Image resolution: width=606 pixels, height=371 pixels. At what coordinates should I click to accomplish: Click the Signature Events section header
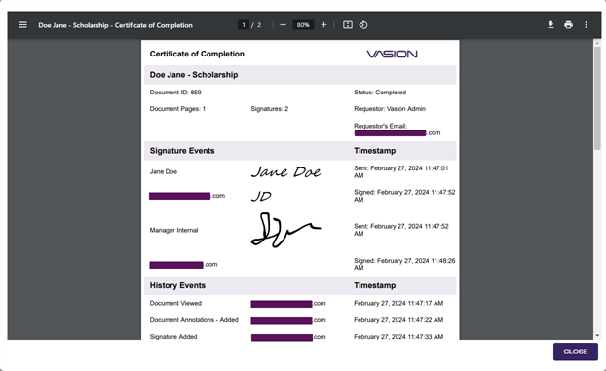point(182,151)
